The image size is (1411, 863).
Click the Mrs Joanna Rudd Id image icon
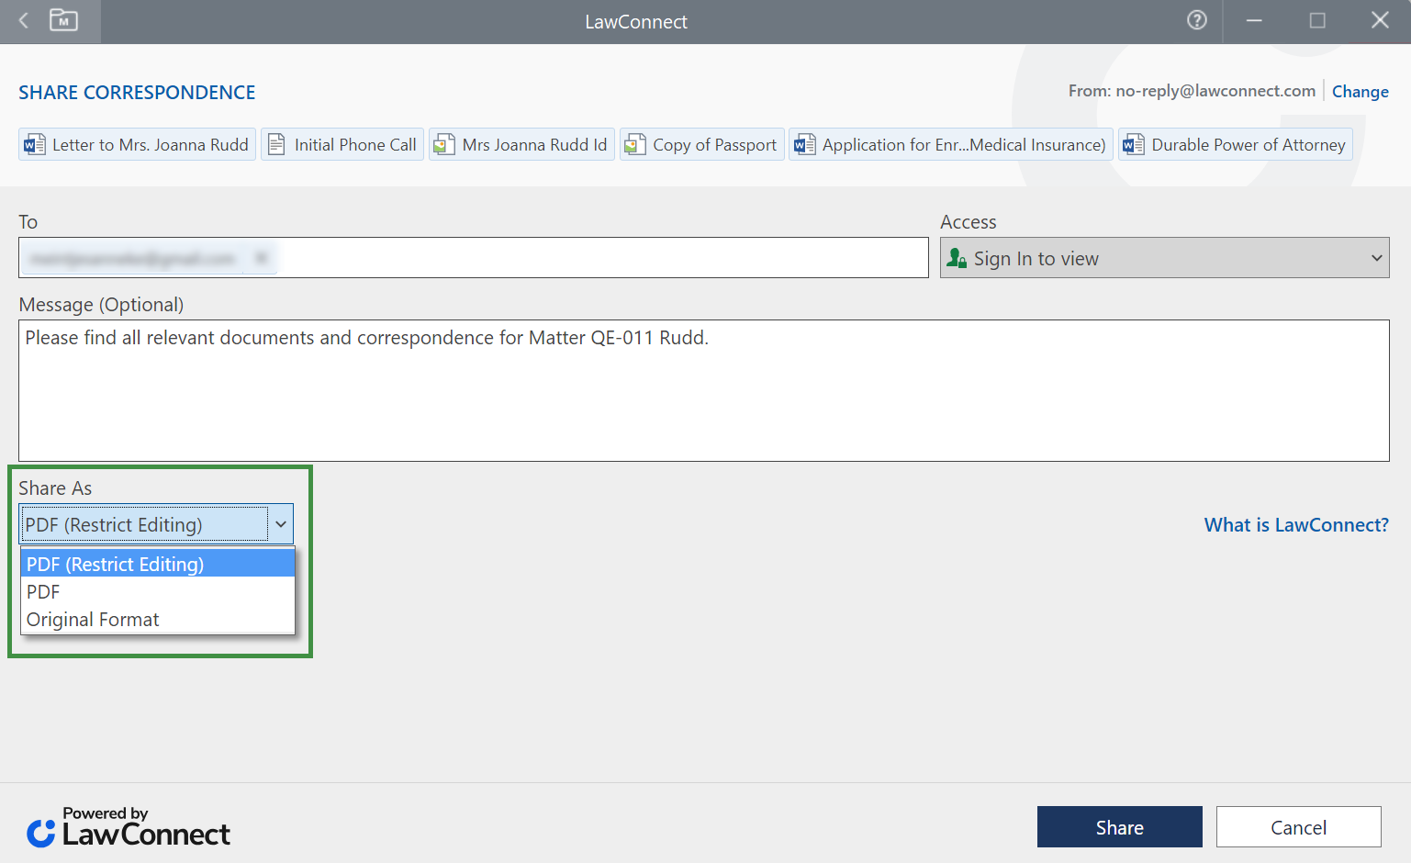(444, 145)
